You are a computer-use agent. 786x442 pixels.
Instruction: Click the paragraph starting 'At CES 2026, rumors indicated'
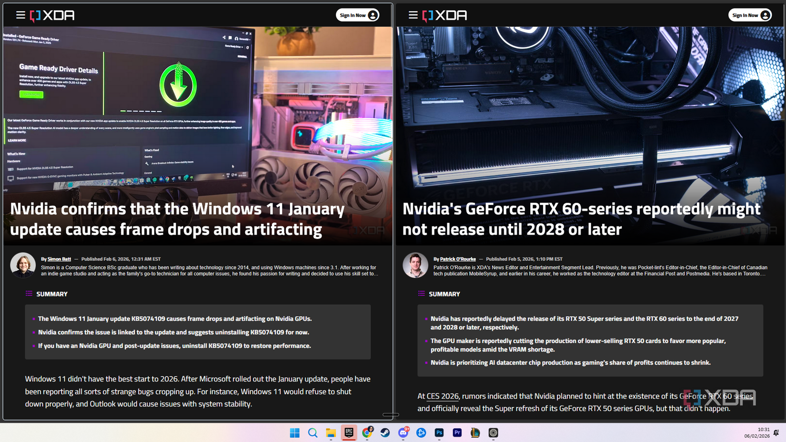[x=585, y=402]
